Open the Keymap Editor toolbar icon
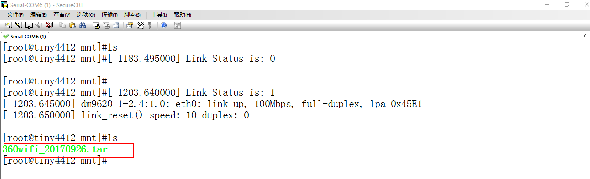This screenshot has height=179, width=590. pos(140,25)
